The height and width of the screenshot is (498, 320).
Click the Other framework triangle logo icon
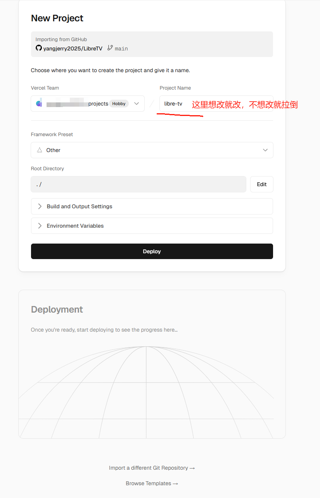[x=39, y=150]
